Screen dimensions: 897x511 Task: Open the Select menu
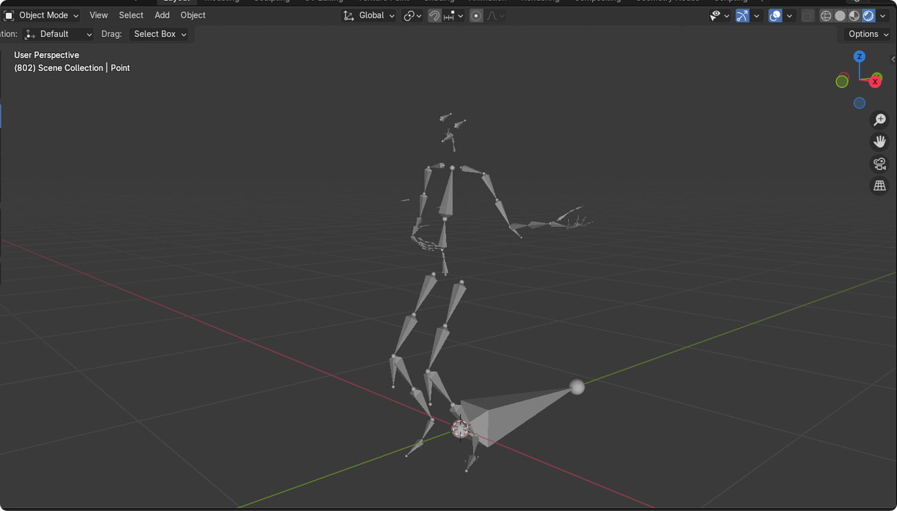[x=131, y=16]
